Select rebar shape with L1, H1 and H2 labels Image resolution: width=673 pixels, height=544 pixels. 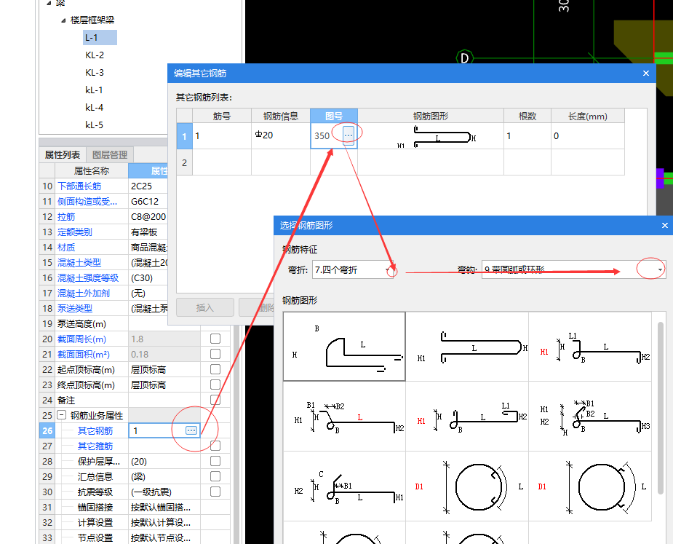point(590,347)
